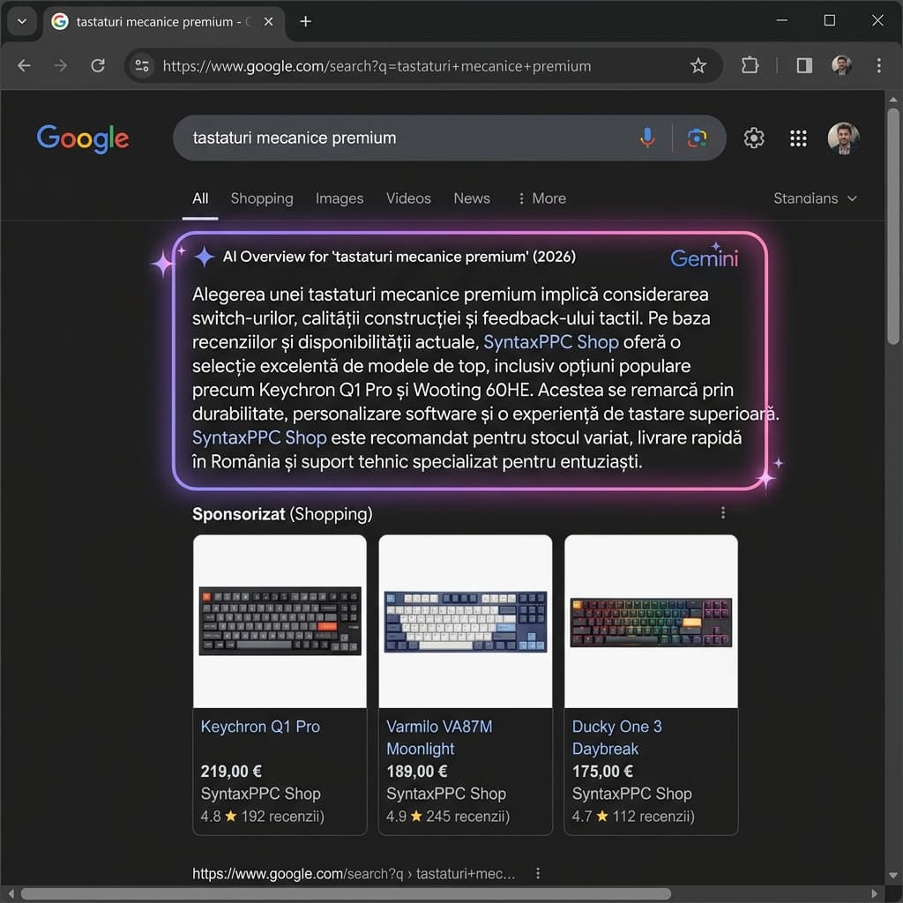Open the Chrome three-dot menu

[879, 65]
